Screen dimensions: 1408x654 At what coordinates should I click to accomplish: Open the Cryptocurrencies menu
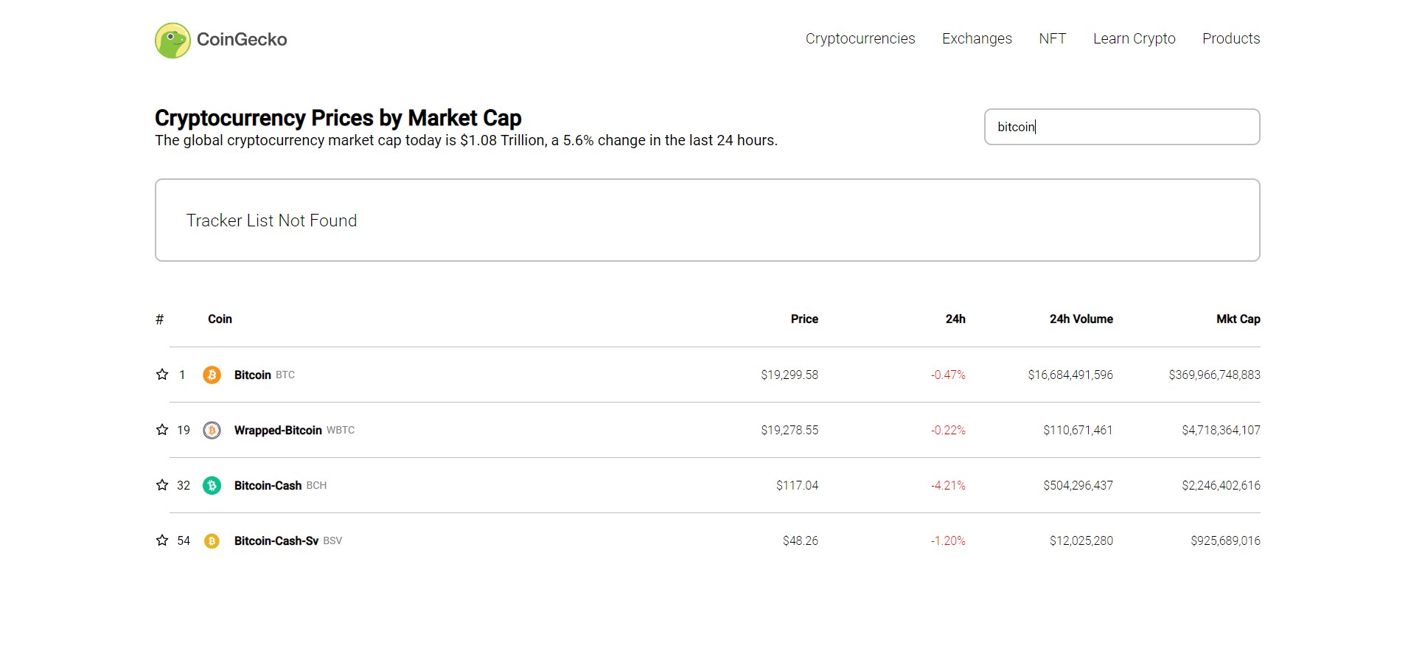(860, 38)
